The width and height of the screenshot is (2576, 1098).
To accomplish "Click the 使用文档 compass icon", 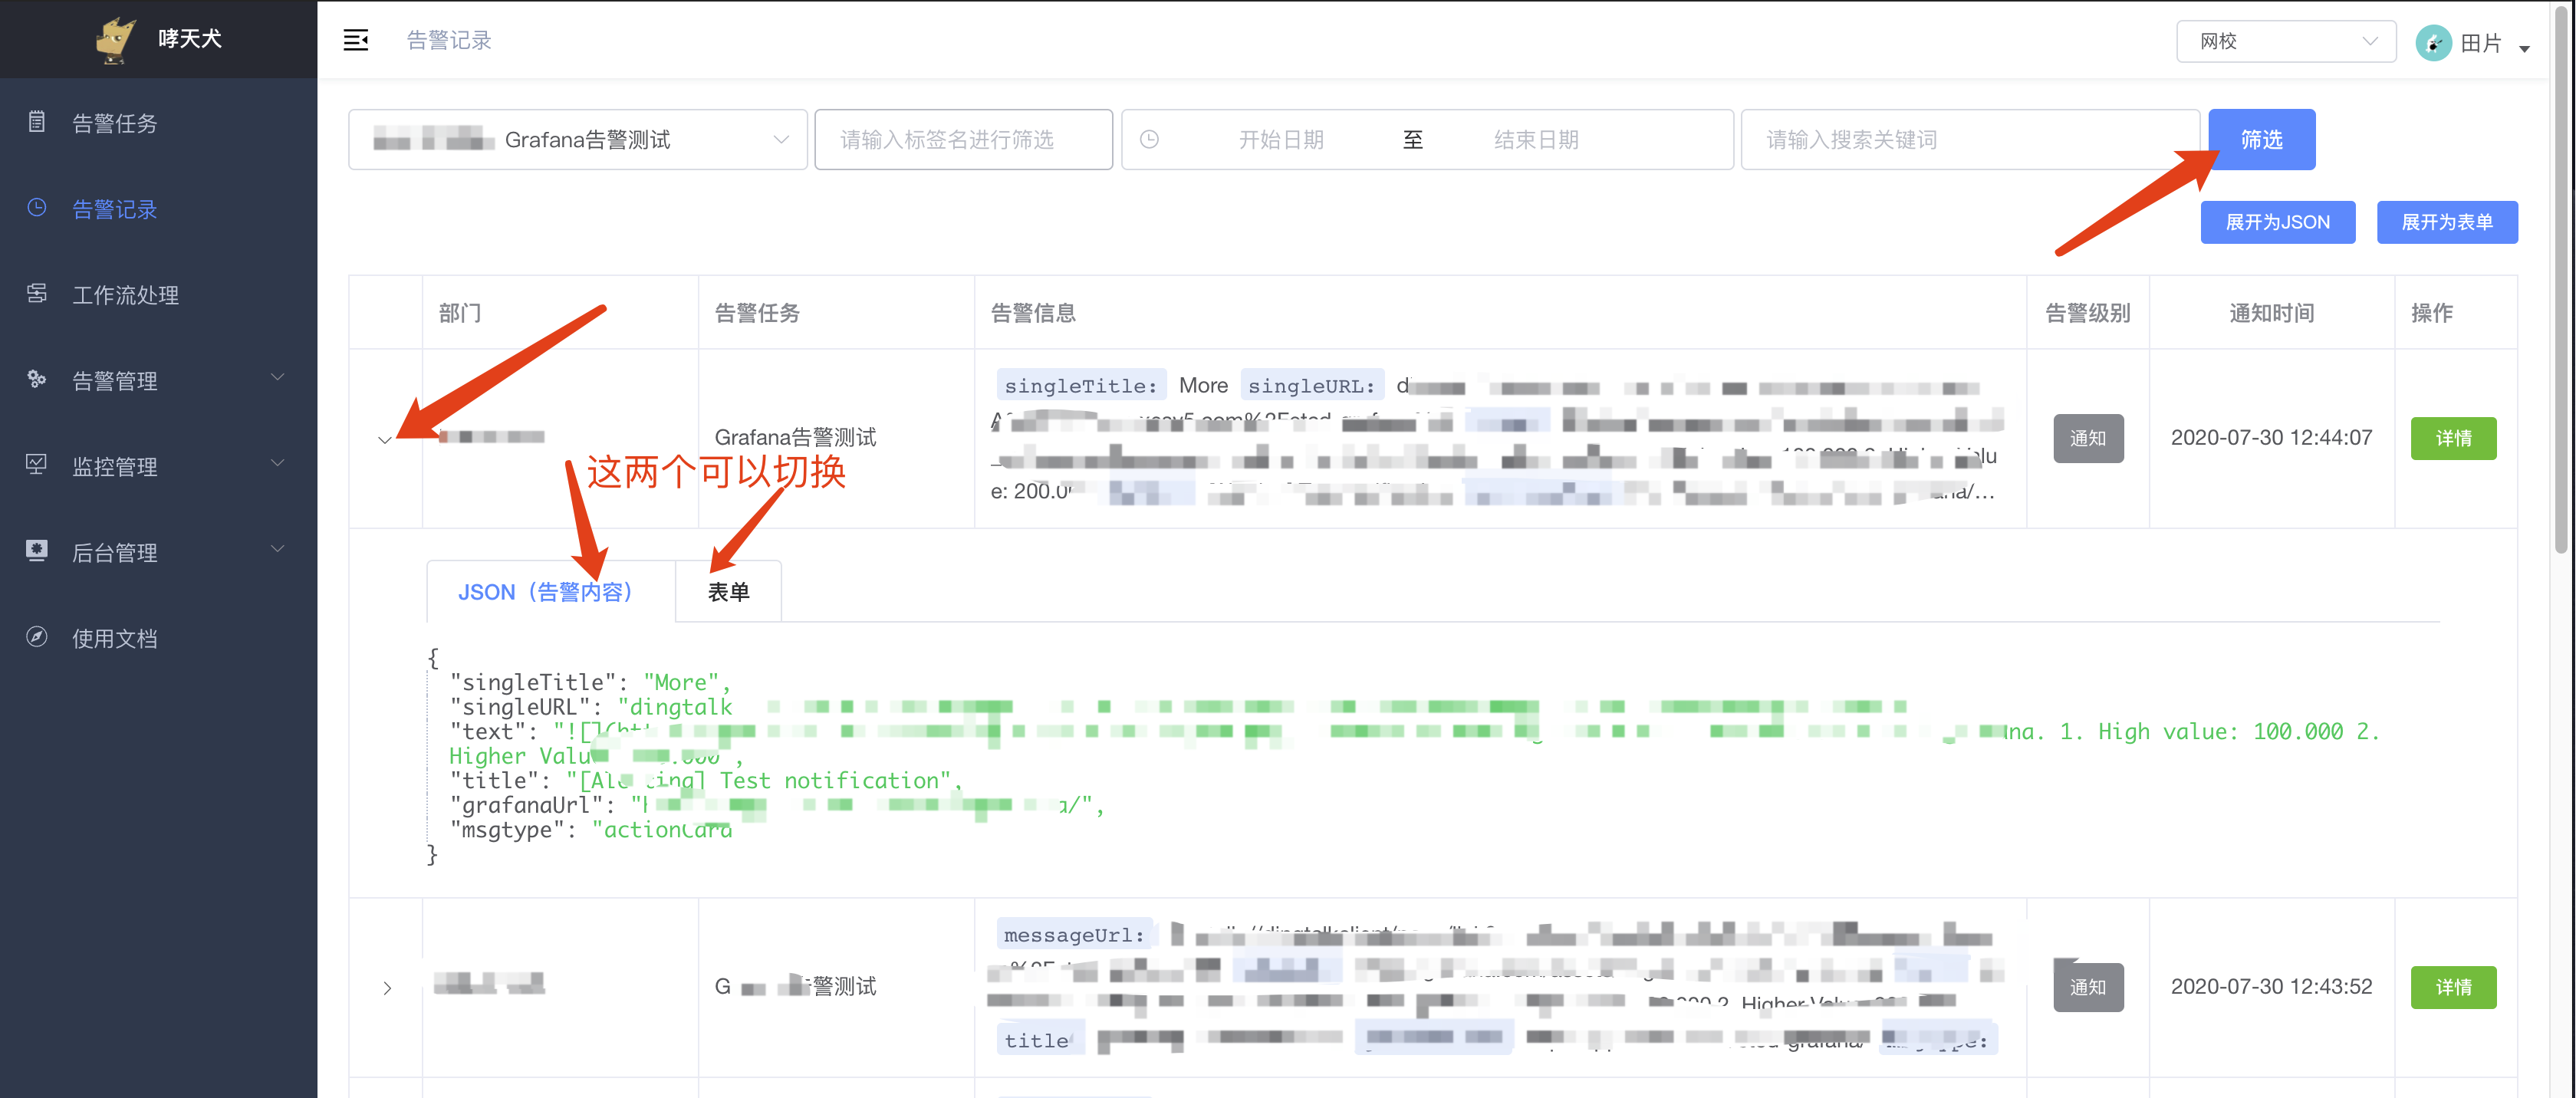I will pos(37,637).
